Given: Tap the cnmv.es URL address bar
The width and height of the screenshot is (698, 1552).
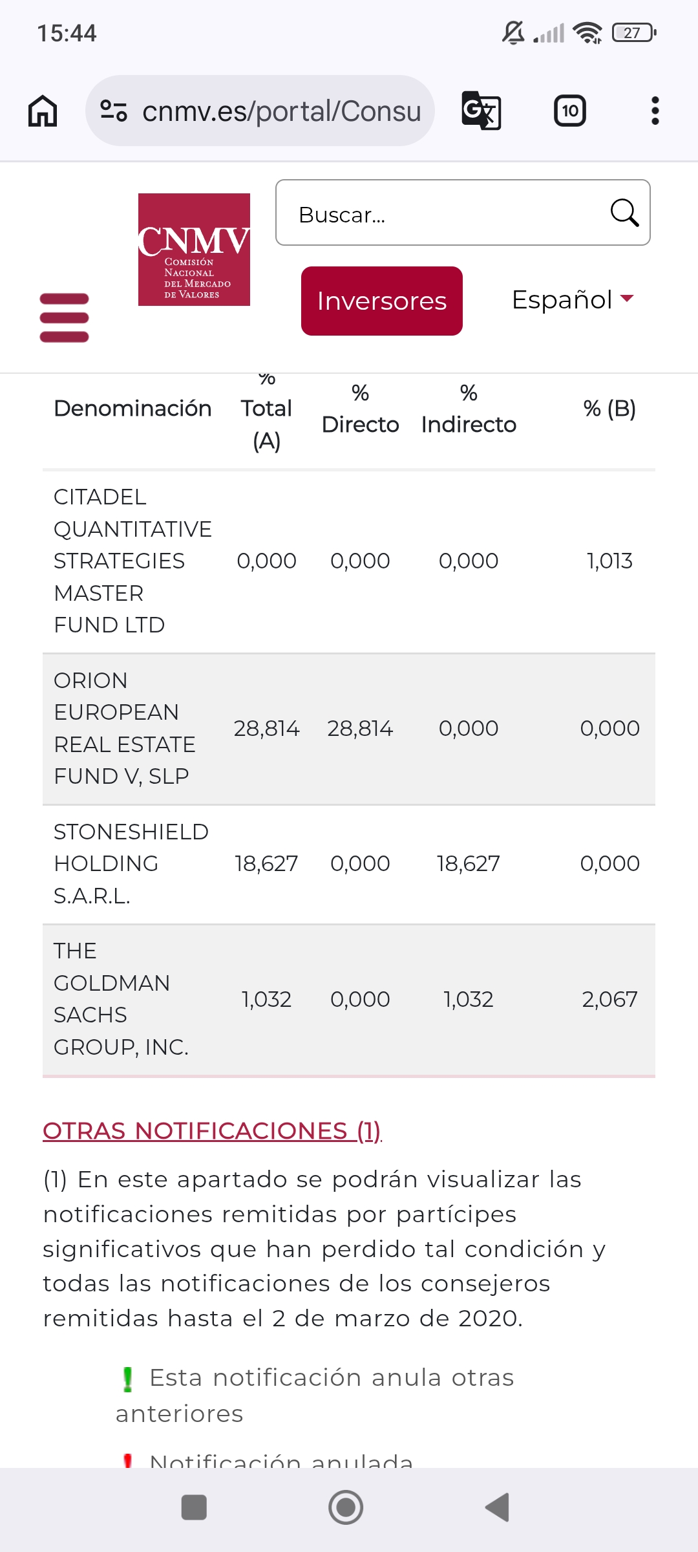Looking at the screenshot, I should (x=281, y=111).
